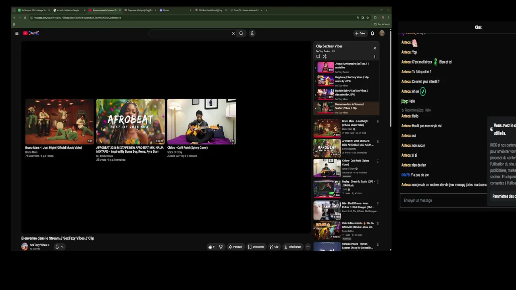The image size is (516, 290).
Task: Dislike the video with thumbs down
Action: click(221, 246)
